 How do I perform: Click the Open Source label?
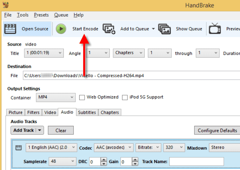pos(35,29)
